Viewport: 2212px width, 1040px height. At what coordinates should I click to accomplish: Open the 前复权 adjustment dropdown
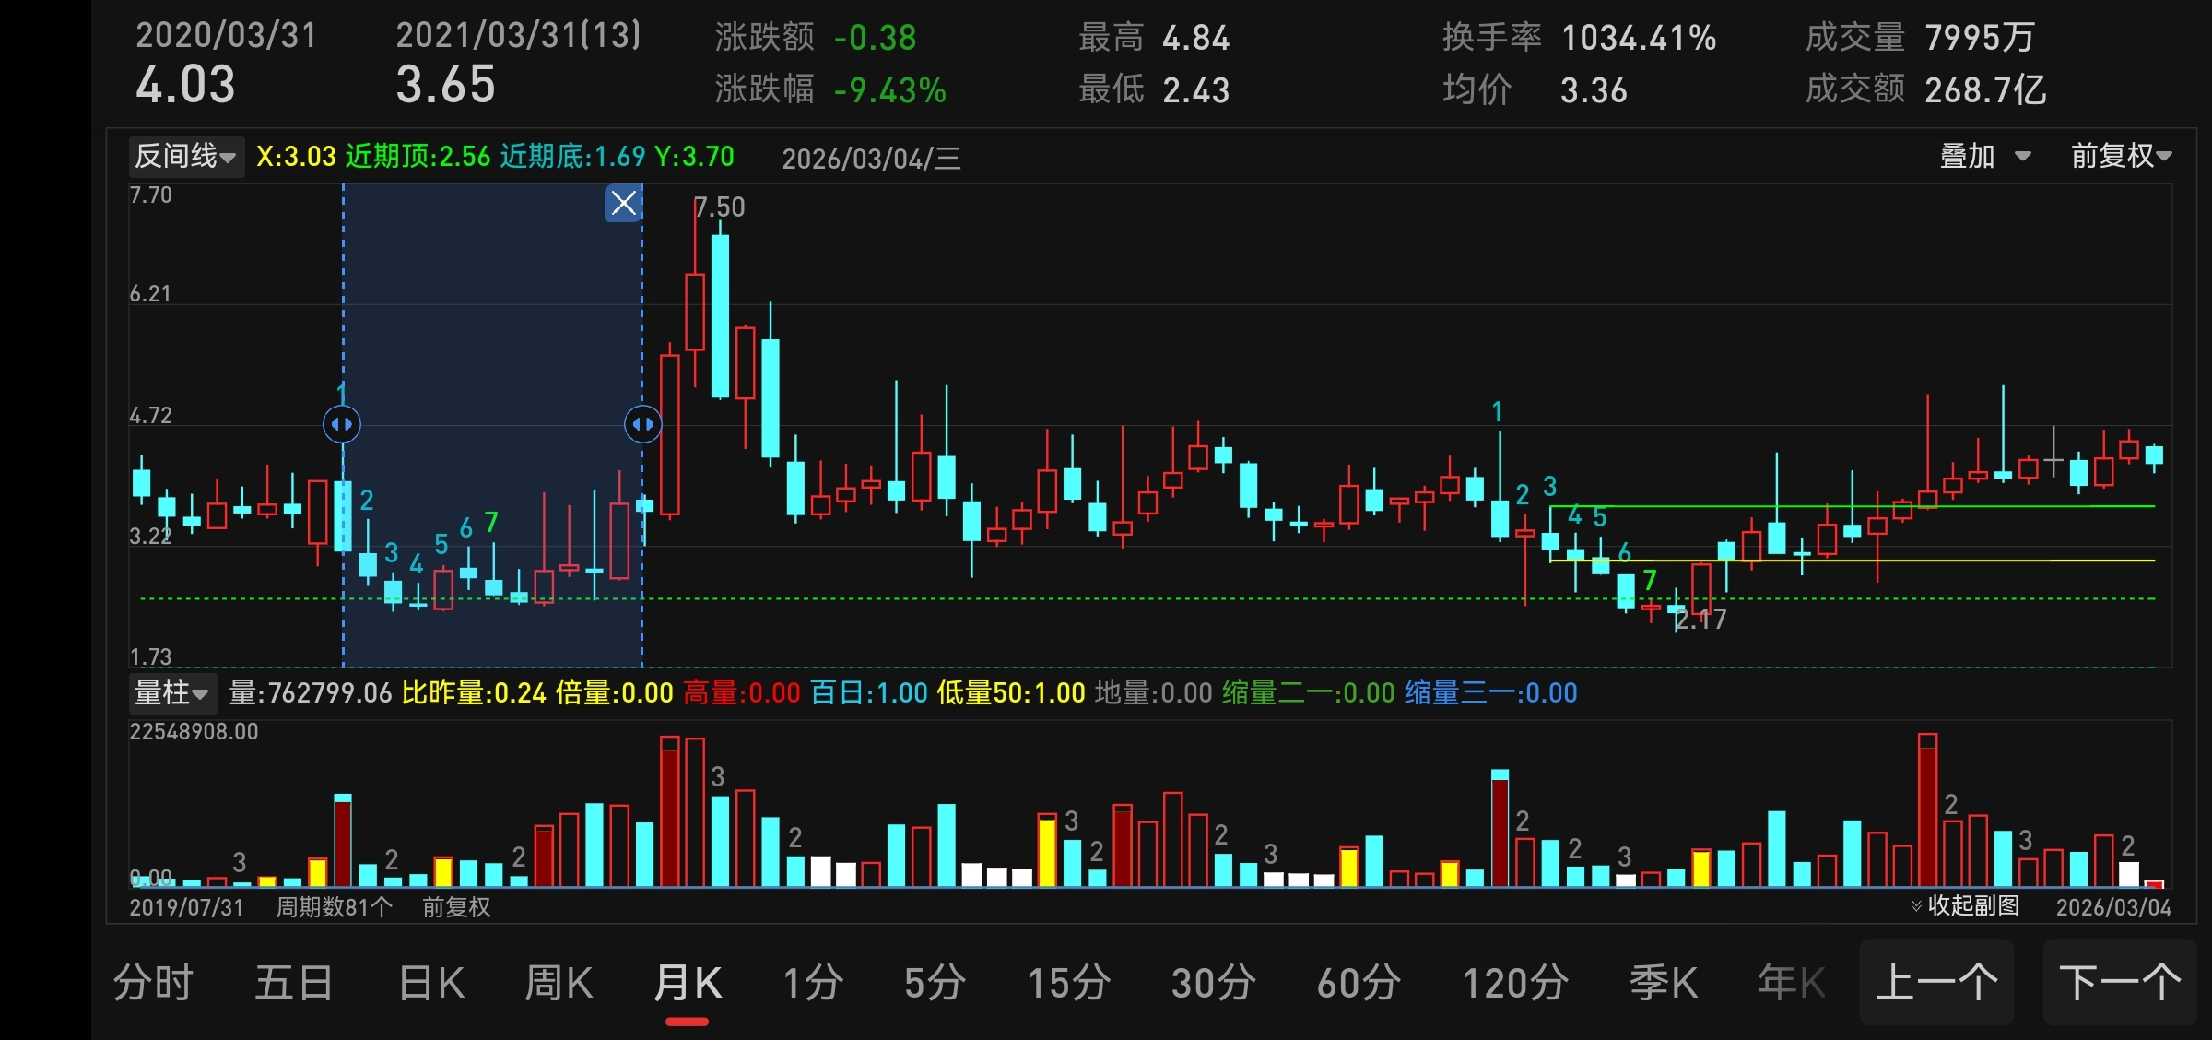[2120, 157]
